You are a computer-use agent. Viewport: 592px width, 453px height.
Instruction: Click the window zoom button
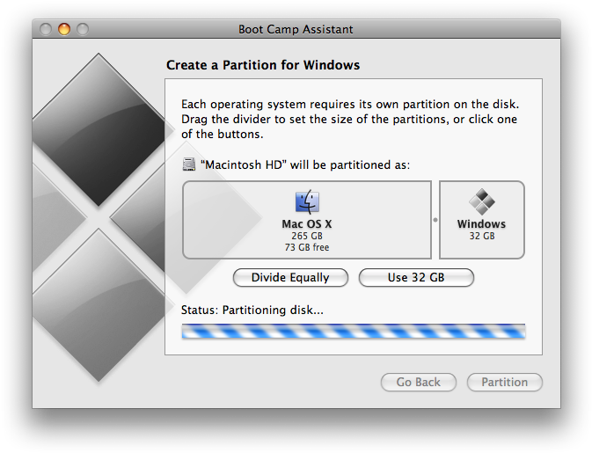click(83, 29)
